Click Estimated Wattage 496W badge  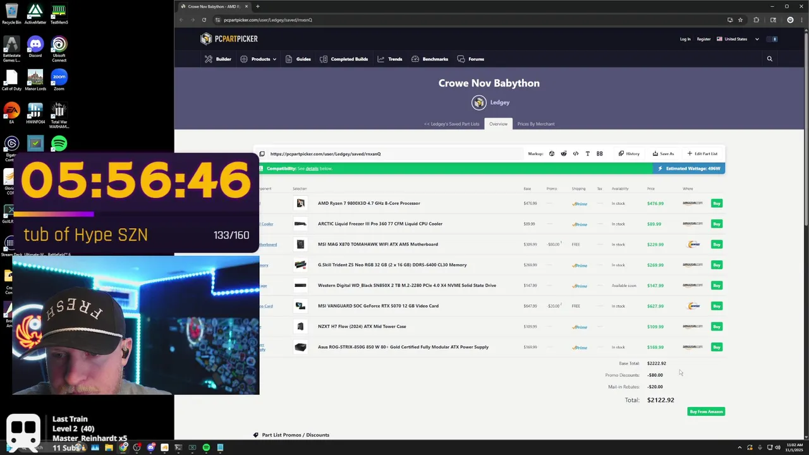coord(689,169)
